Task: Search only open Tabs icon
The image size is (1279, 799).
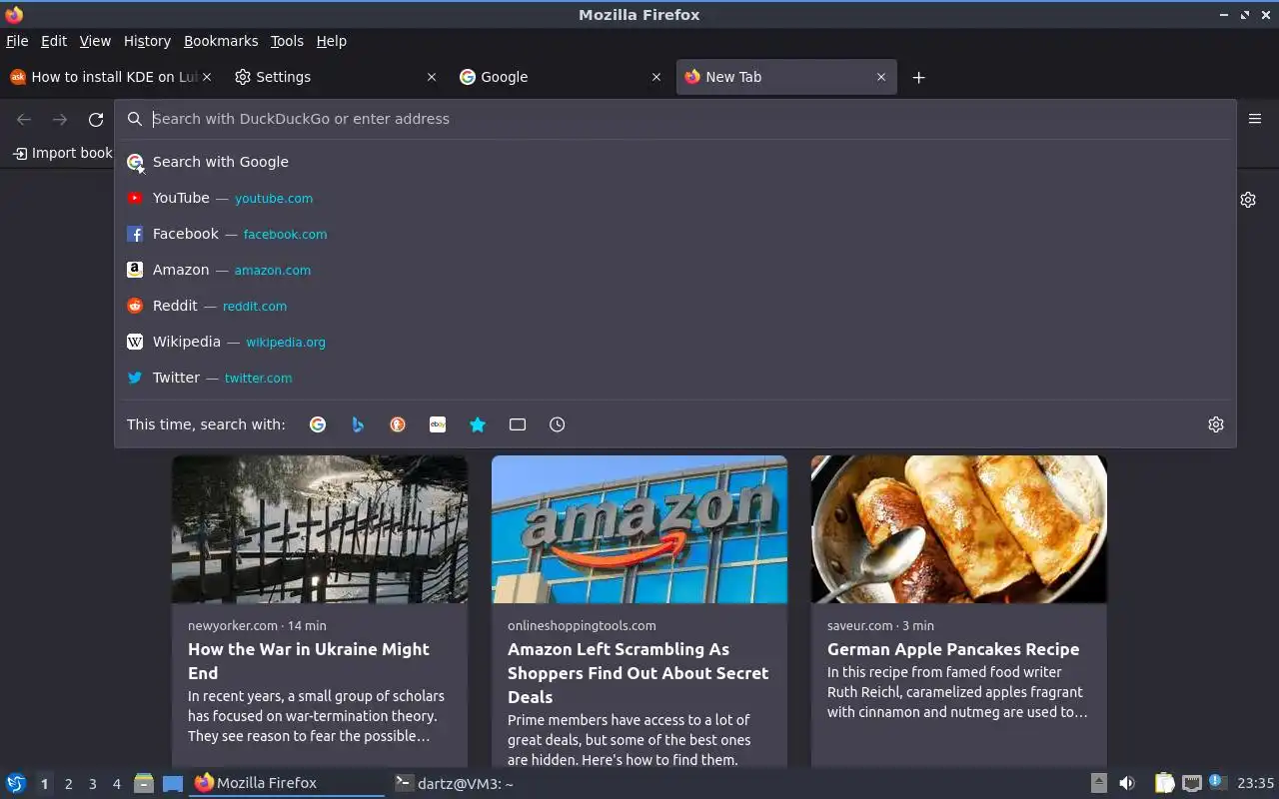Action: click(x=518, y=424)
